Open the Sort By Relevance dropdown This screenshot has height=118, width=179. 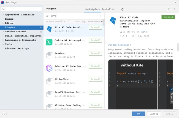[89, 22]
